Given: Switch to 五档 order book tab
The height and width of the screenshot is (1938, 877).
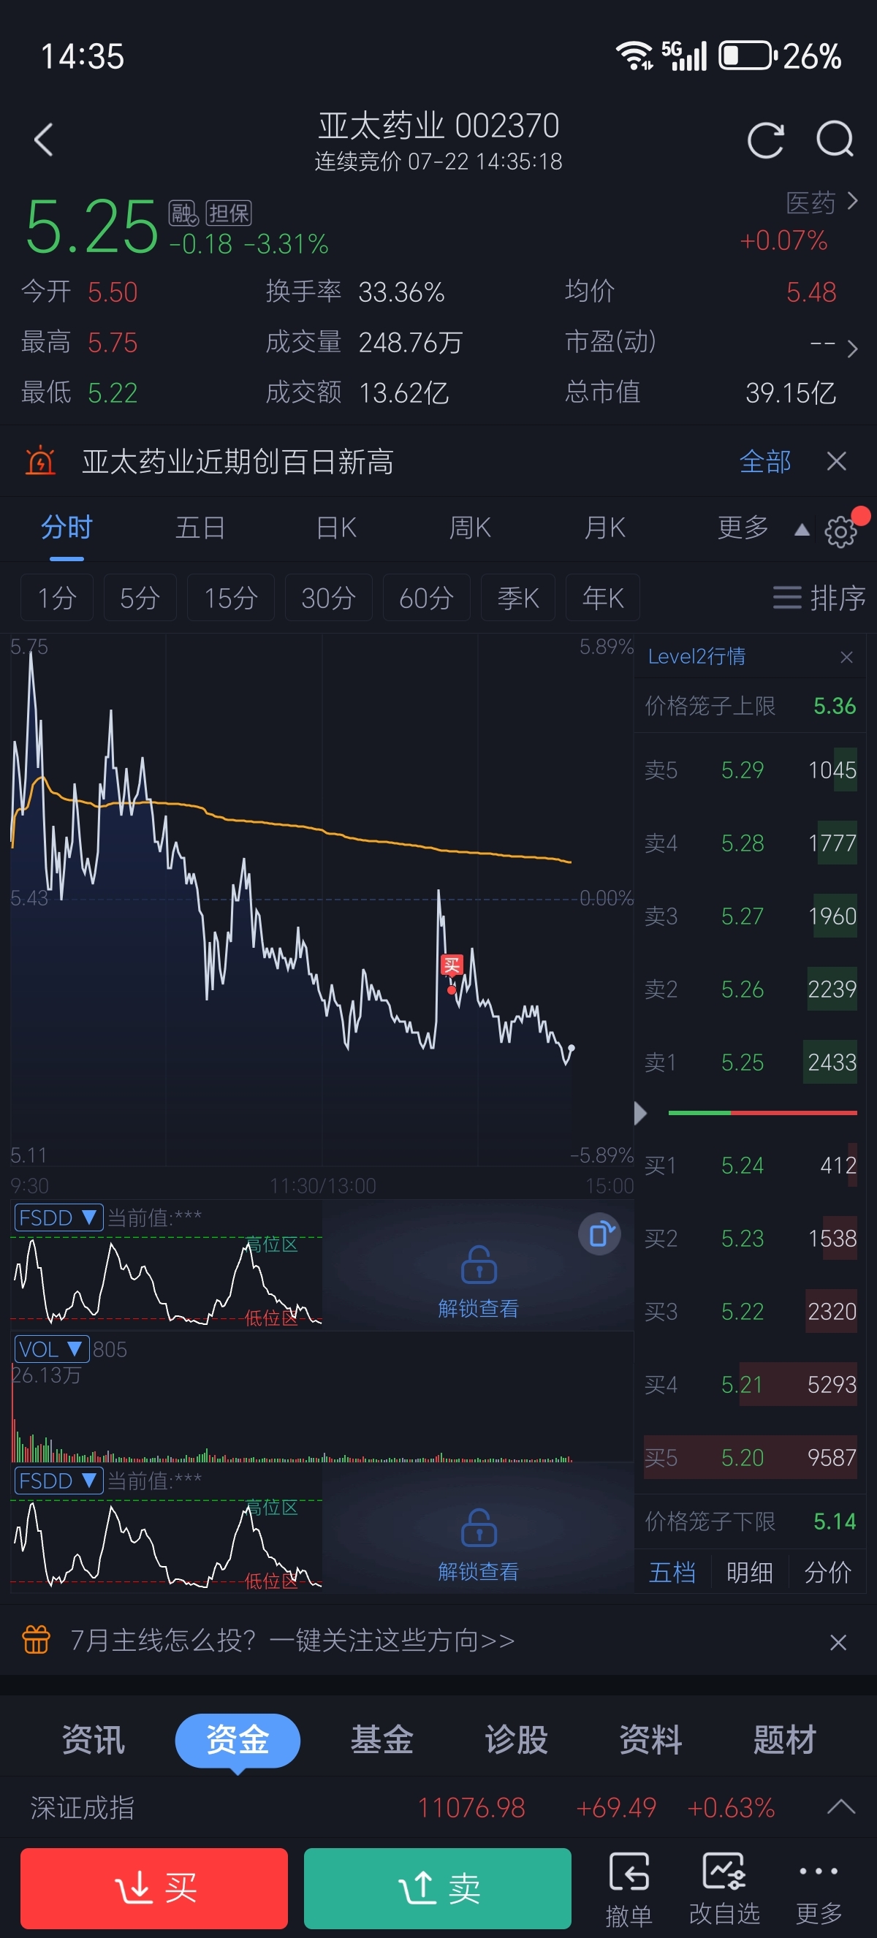Looking at the screenshot, I should click(x=672, y=1573).
